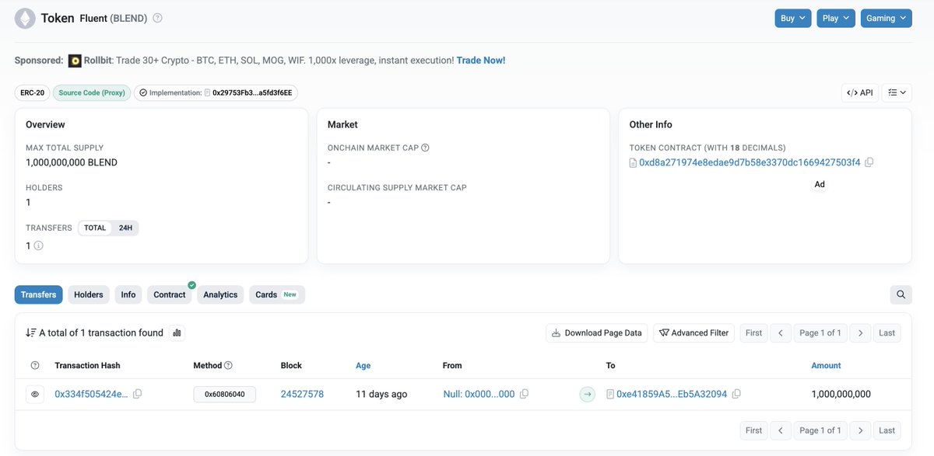Expand the Buy dropdown

(792, 18)
